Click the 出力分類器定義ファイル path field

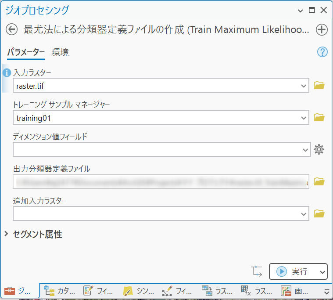click(161, 181)
